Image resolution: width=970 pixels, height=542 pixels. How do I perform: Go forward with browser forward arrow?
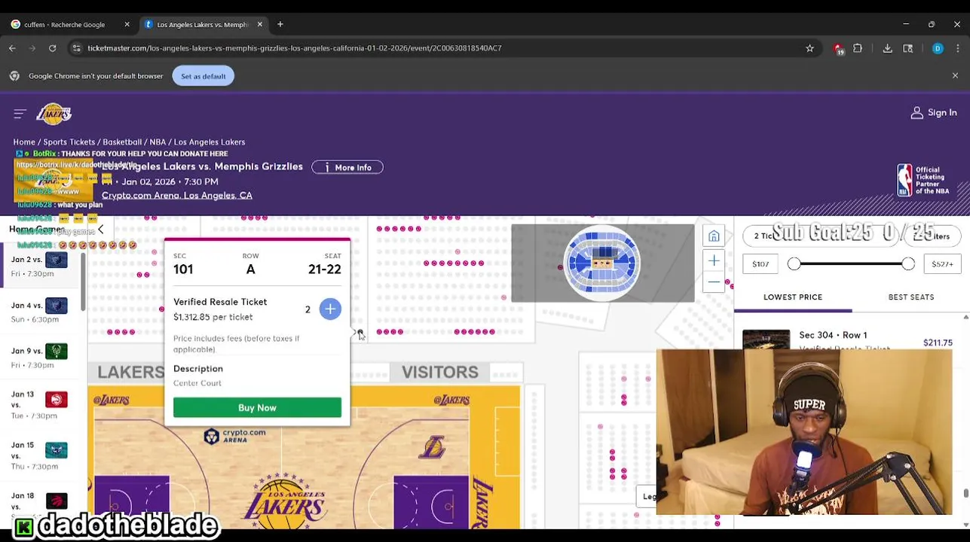tap(32, 48)
